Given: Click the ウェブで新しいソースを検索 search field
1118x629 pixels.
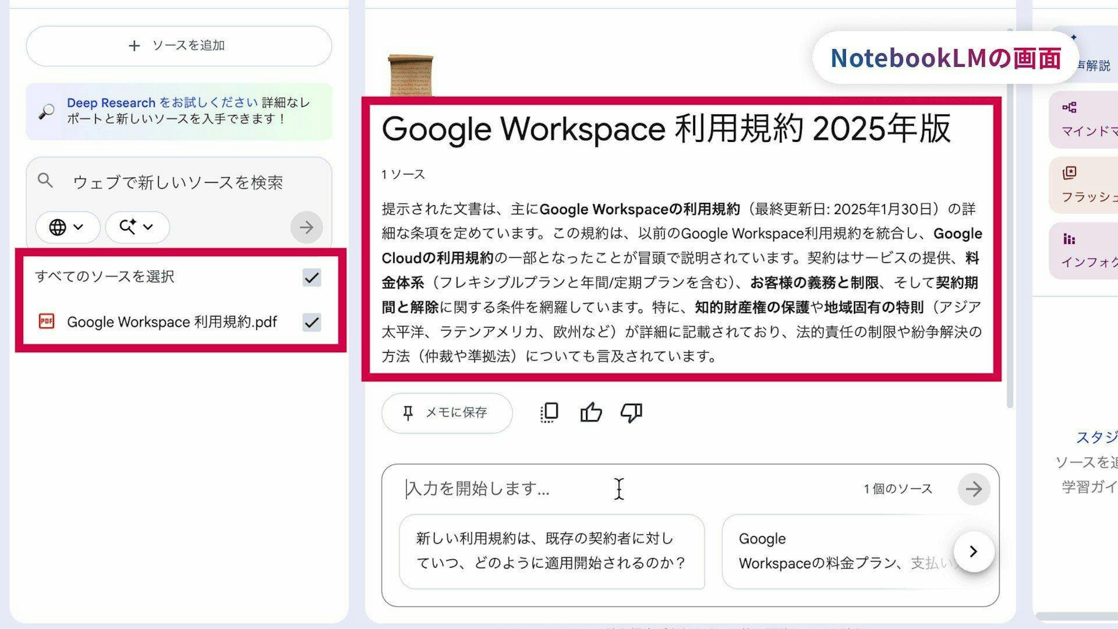Looking at the screenshot, I should [178, 182].
